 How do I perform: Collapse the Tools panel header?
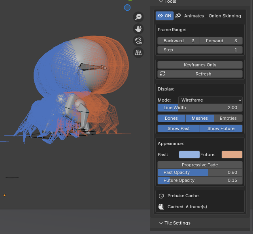[168, 2]
